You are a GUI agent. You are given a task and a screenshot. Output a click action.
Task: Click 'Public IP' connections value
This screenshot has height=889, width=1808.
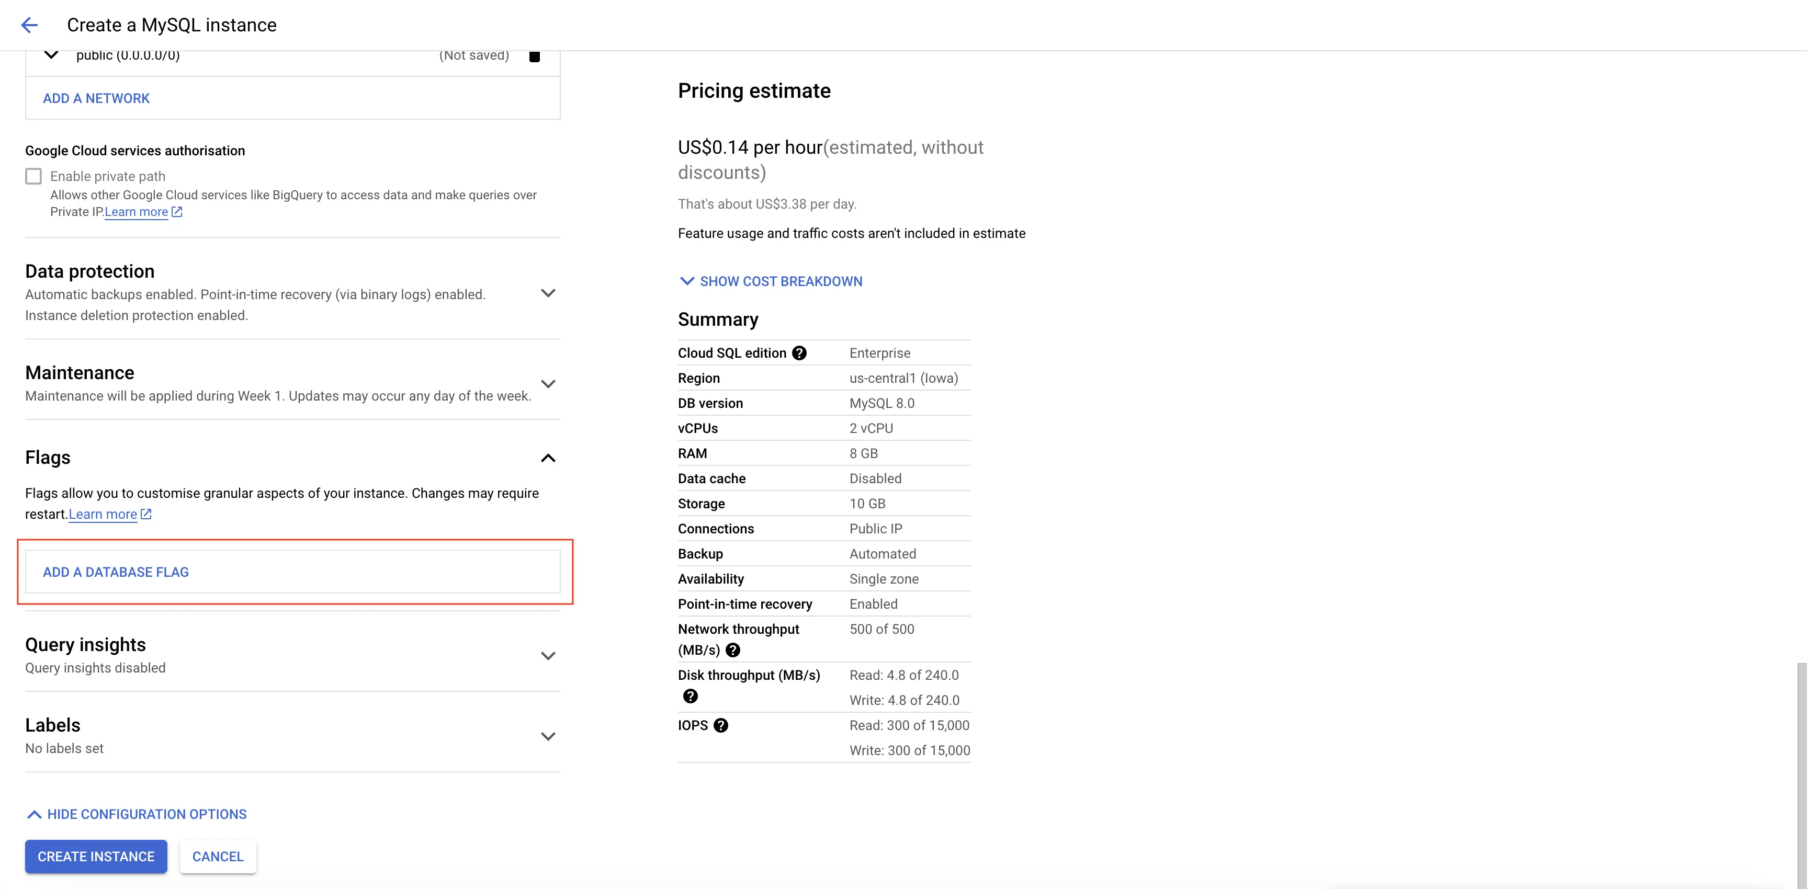pyautogui.click(x=875, y=529)
